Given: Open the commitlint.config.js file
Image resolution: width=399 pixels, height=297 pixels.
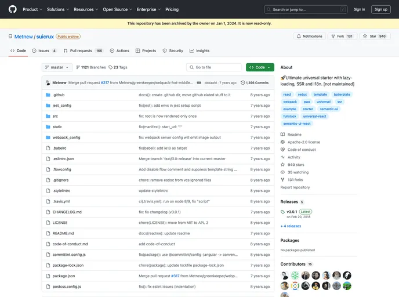Looking at the screenshot, I should pyautogui.click(x=69, y=255).
